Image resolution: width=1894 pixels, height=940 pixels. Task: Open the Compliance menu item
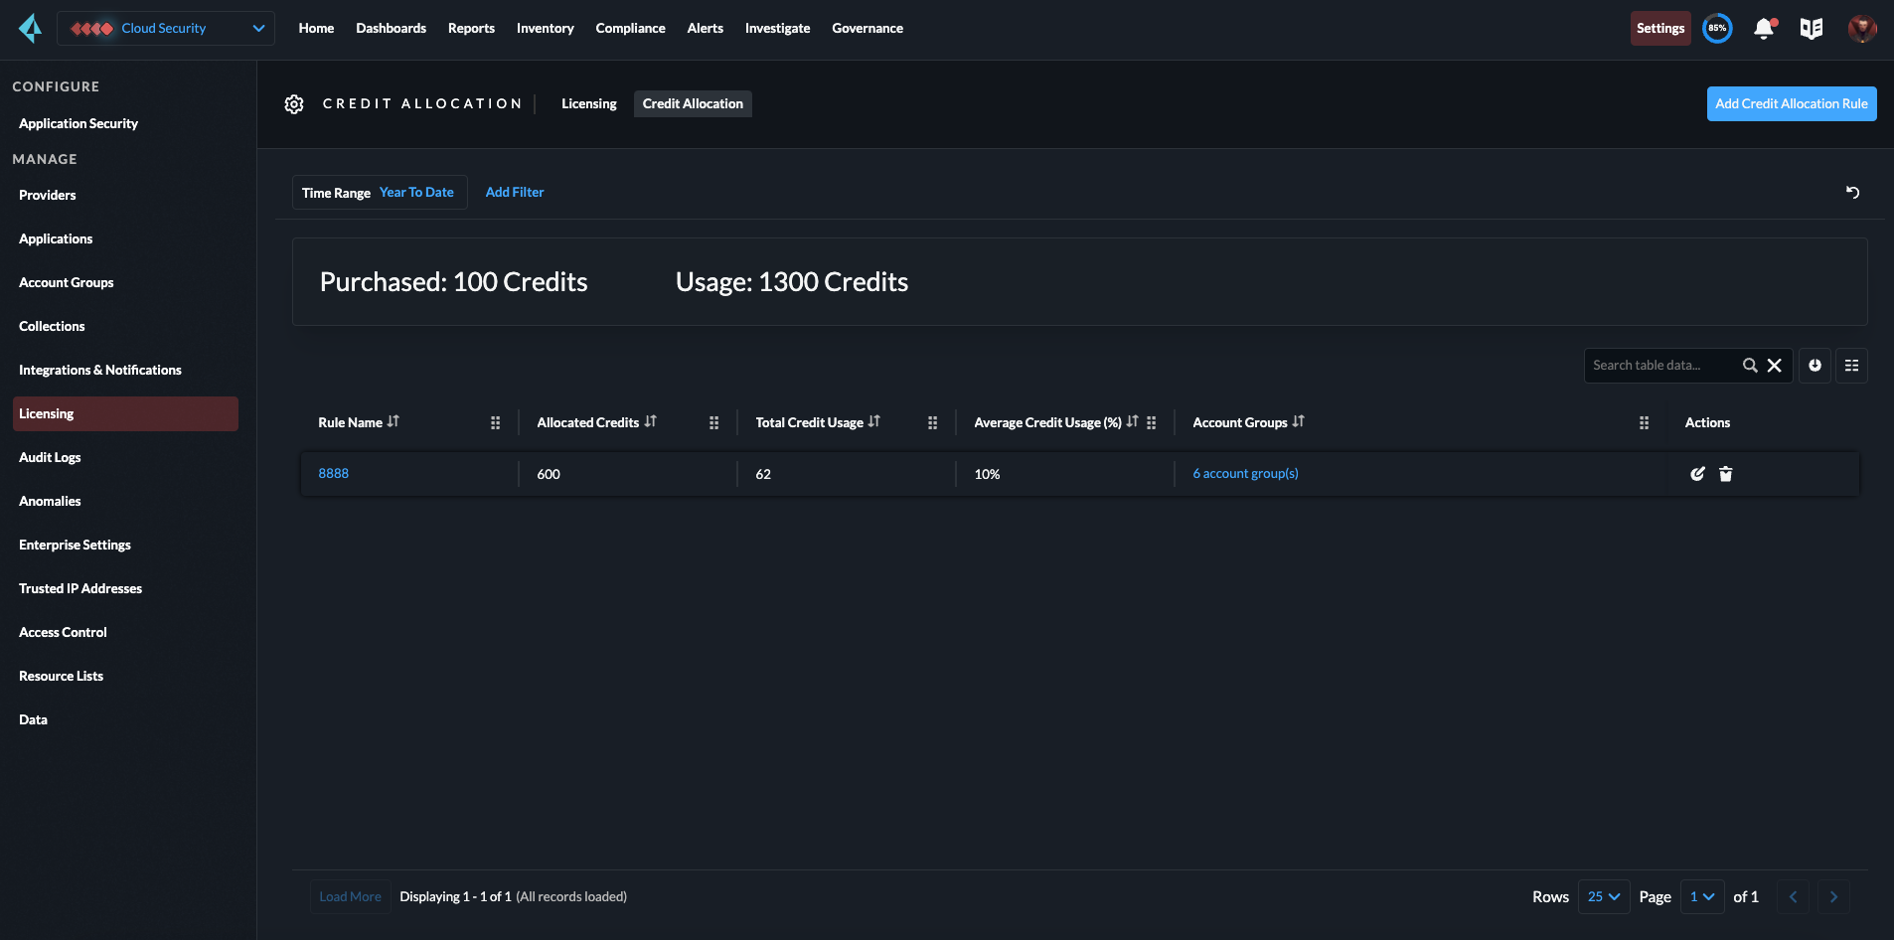tap(630, 28)
